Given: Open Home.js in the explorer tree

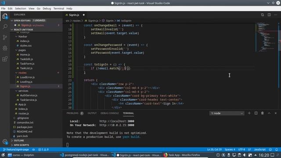Looking at the screenshot, I should [x=25, y=54].
